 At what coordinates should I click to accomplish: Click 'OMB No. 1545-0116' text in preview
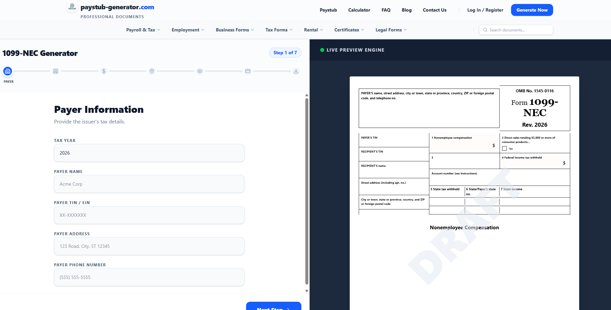[x=535, y=91]
